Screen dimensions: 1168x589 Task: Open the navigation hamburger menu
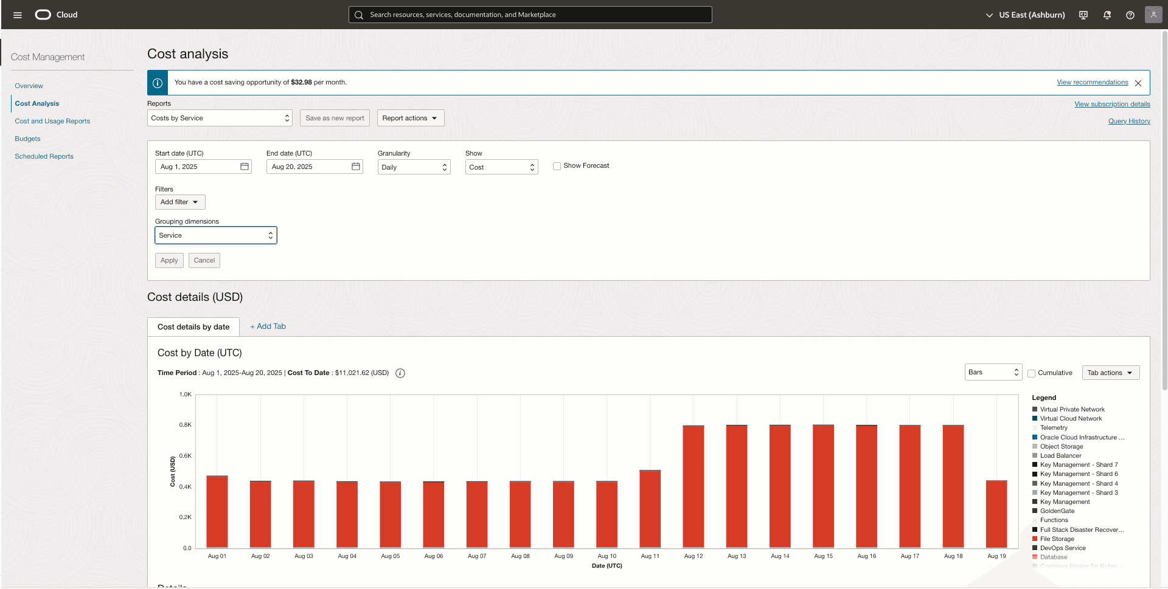coord(17,15)
